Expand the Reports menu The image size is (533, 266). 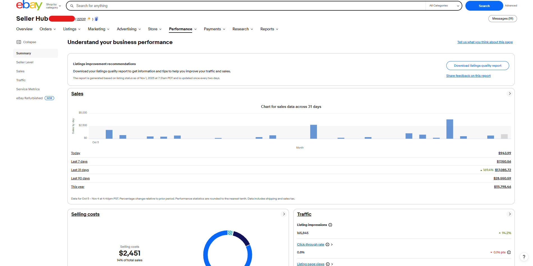[269, 29]
